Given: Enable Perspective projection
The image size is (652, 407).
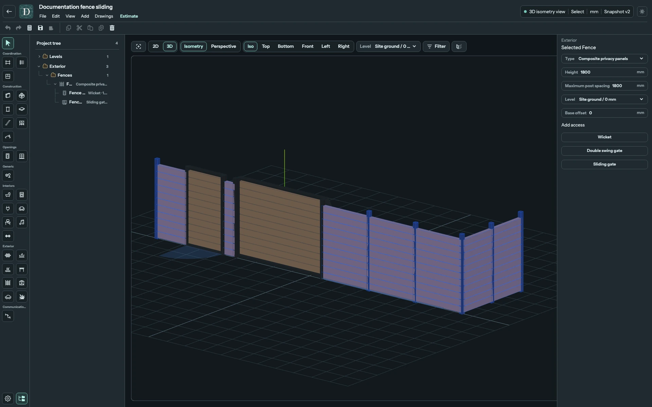Looking at the screenshot, I should pos(223,46).
